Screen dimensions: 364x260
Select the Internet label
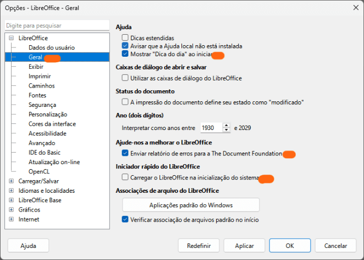(x=29, y=219)
